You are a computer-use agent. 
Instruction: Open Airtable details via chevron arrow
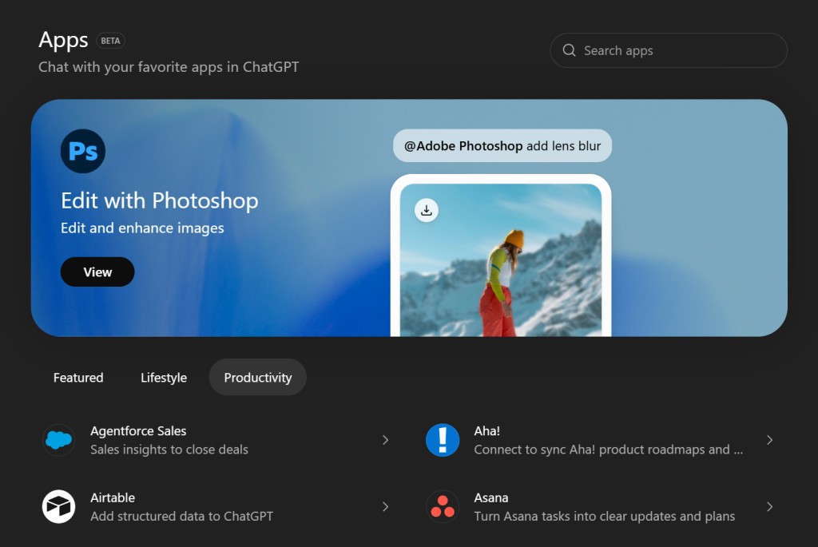coord(385,506)
